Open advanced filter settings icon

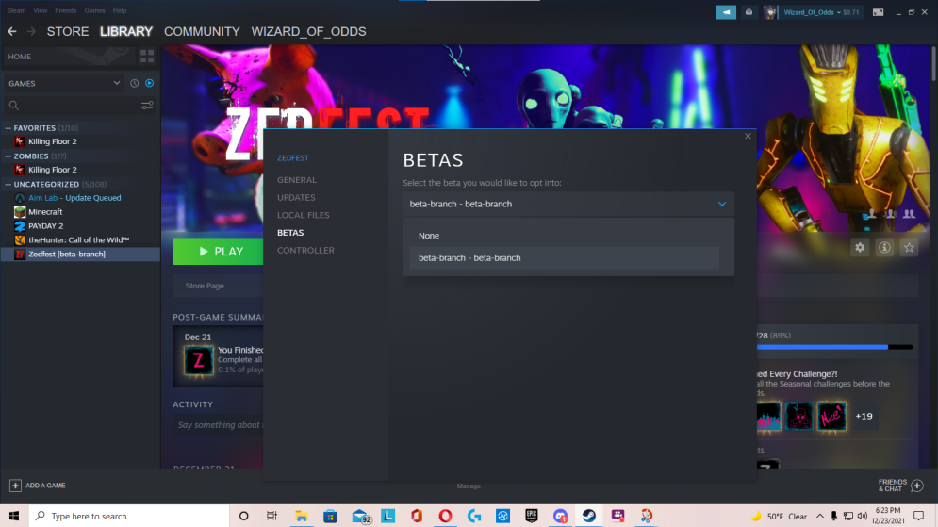[x=146, y=106]
